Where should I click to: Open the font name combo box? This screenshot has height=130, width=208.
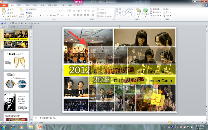[x=46, y=11]
